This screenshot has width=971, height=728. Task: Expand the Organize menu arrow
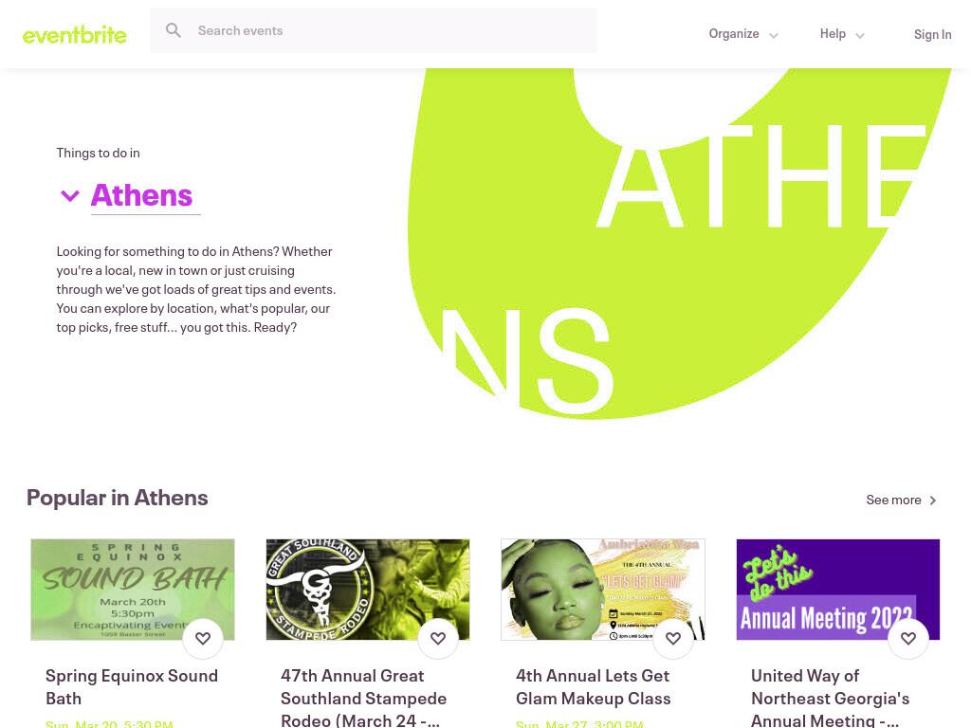click(x=774, y=36)
